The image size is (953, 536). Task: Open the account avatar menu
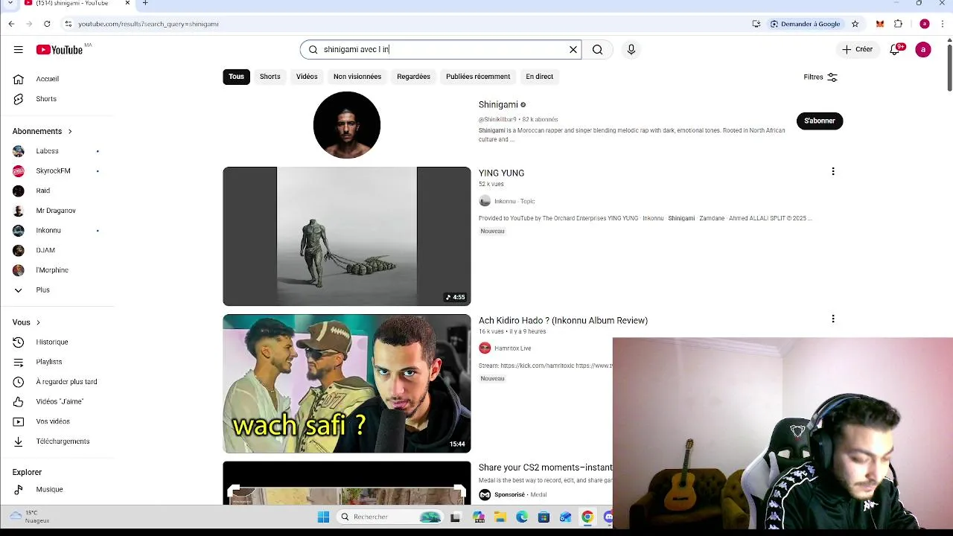point(923,50)
